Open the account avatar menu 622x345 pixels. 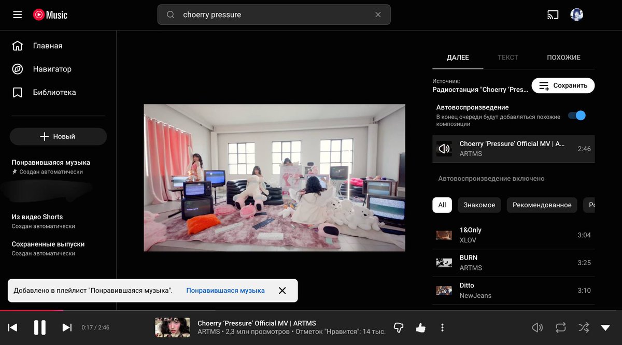[x=577, y=15]
